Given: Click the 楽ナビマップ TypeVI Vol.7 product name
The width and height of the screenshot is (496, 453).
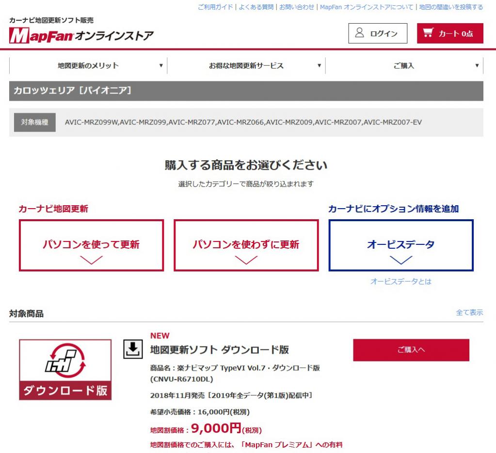Looking at the screenshot, I should 235,374.
